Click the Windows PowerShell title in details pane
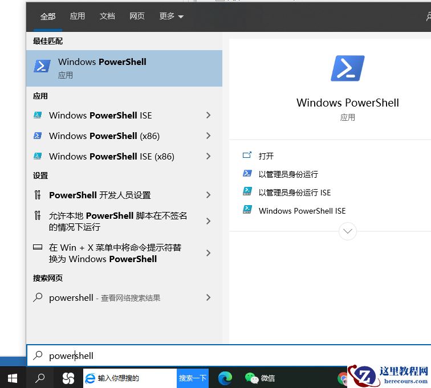Image resolution: width=431 pixels, height=388 pixels. pos(348,103)
